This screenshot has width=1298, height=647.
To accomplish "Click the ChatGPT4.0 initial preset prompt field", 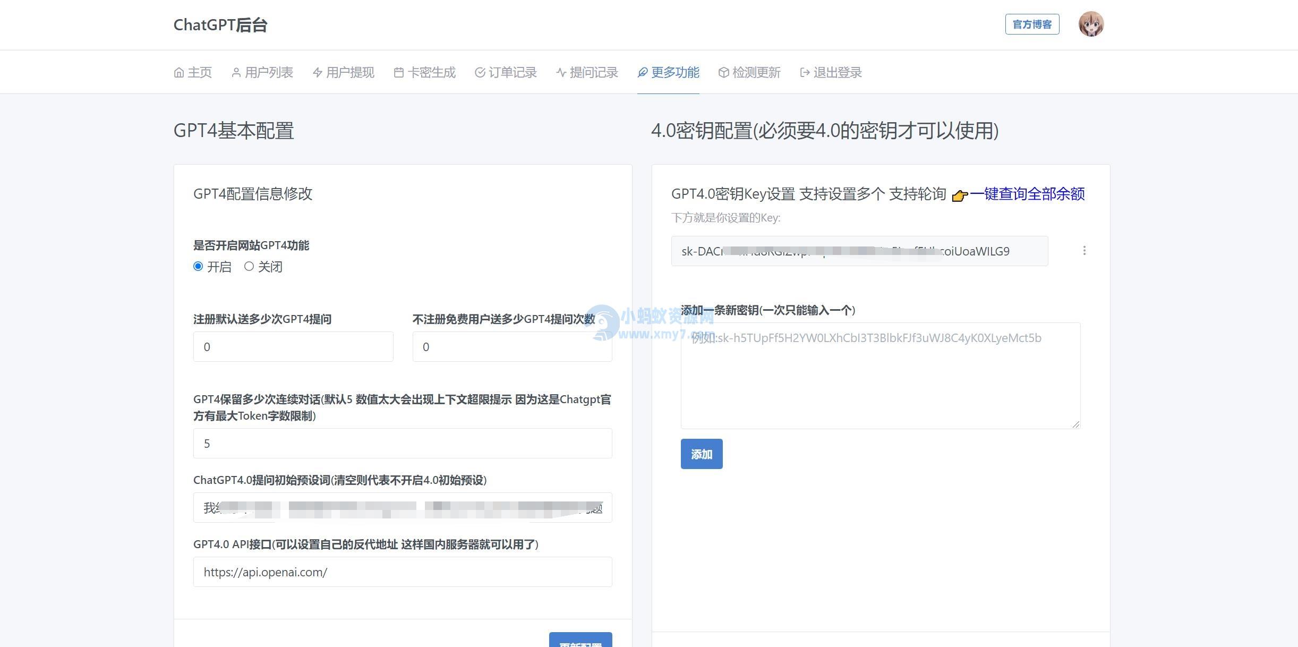I will [x=403, y=508].
